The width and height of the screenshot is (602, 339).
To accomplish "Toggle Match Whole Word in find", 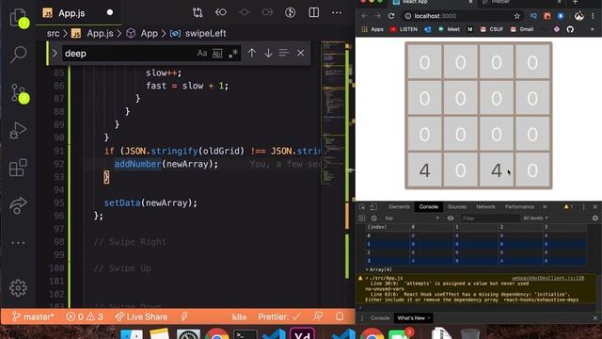I will click(217, 54).
